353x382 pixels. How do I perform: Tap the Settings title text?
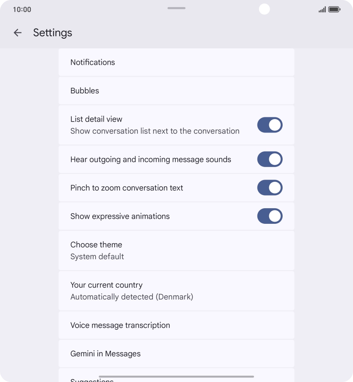[x=52, y=32]
